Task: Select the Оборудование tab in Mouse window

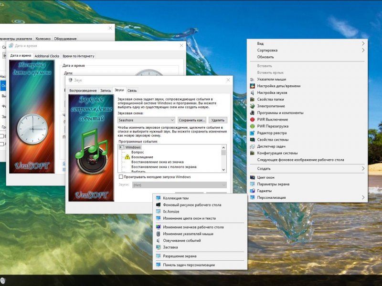Action: click(x=65, y=39)
